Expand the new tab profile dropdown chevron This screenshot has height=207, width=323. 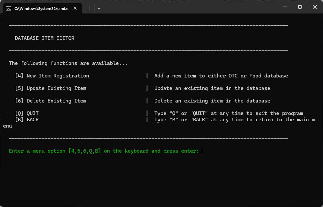point(99,8)
